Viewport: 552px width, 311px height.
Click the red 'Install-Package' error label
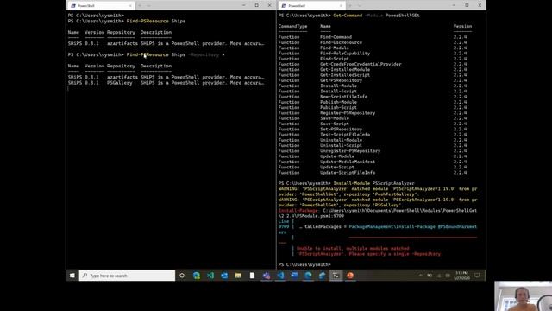[298, 211]
